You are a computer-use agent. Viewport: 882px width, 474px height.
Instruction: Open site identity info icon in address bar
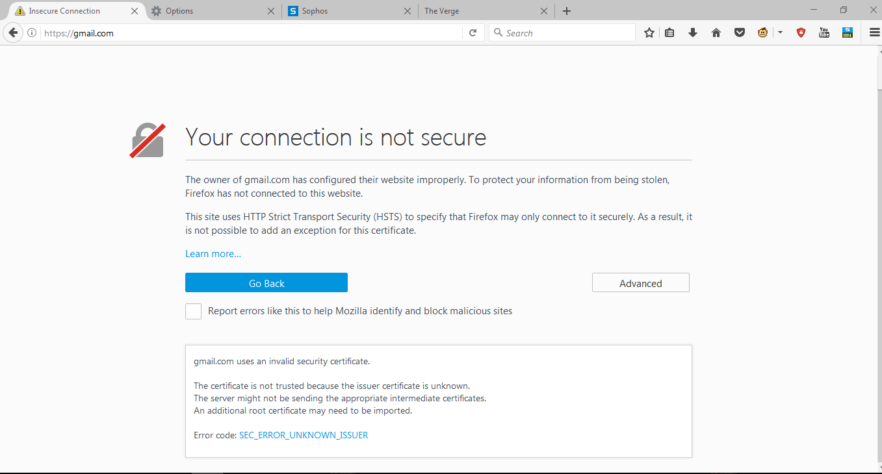coord(32,33)
